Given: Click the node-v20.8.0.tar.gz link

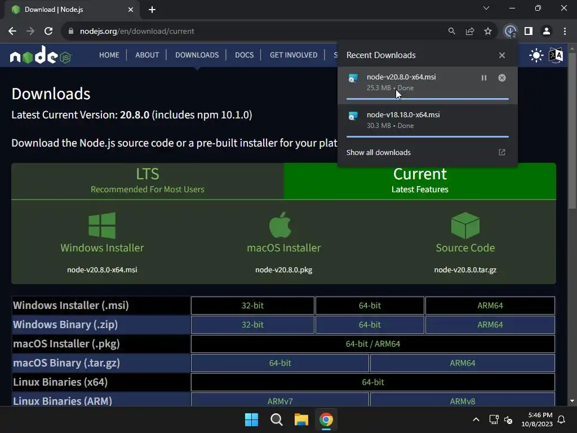Looking at the screenshot, I should click(x=465, y=270).
